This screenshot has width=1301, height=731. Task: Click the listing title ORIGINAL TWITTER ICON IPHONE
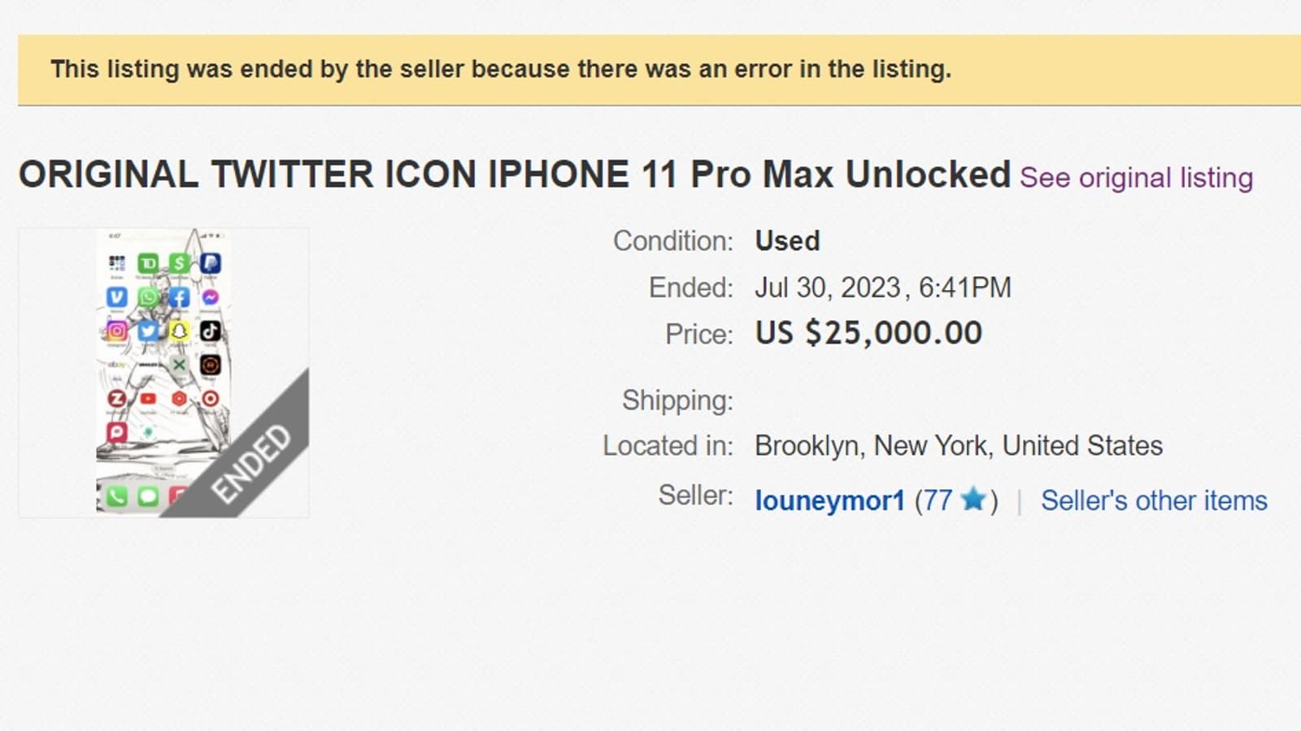(514, 175)
